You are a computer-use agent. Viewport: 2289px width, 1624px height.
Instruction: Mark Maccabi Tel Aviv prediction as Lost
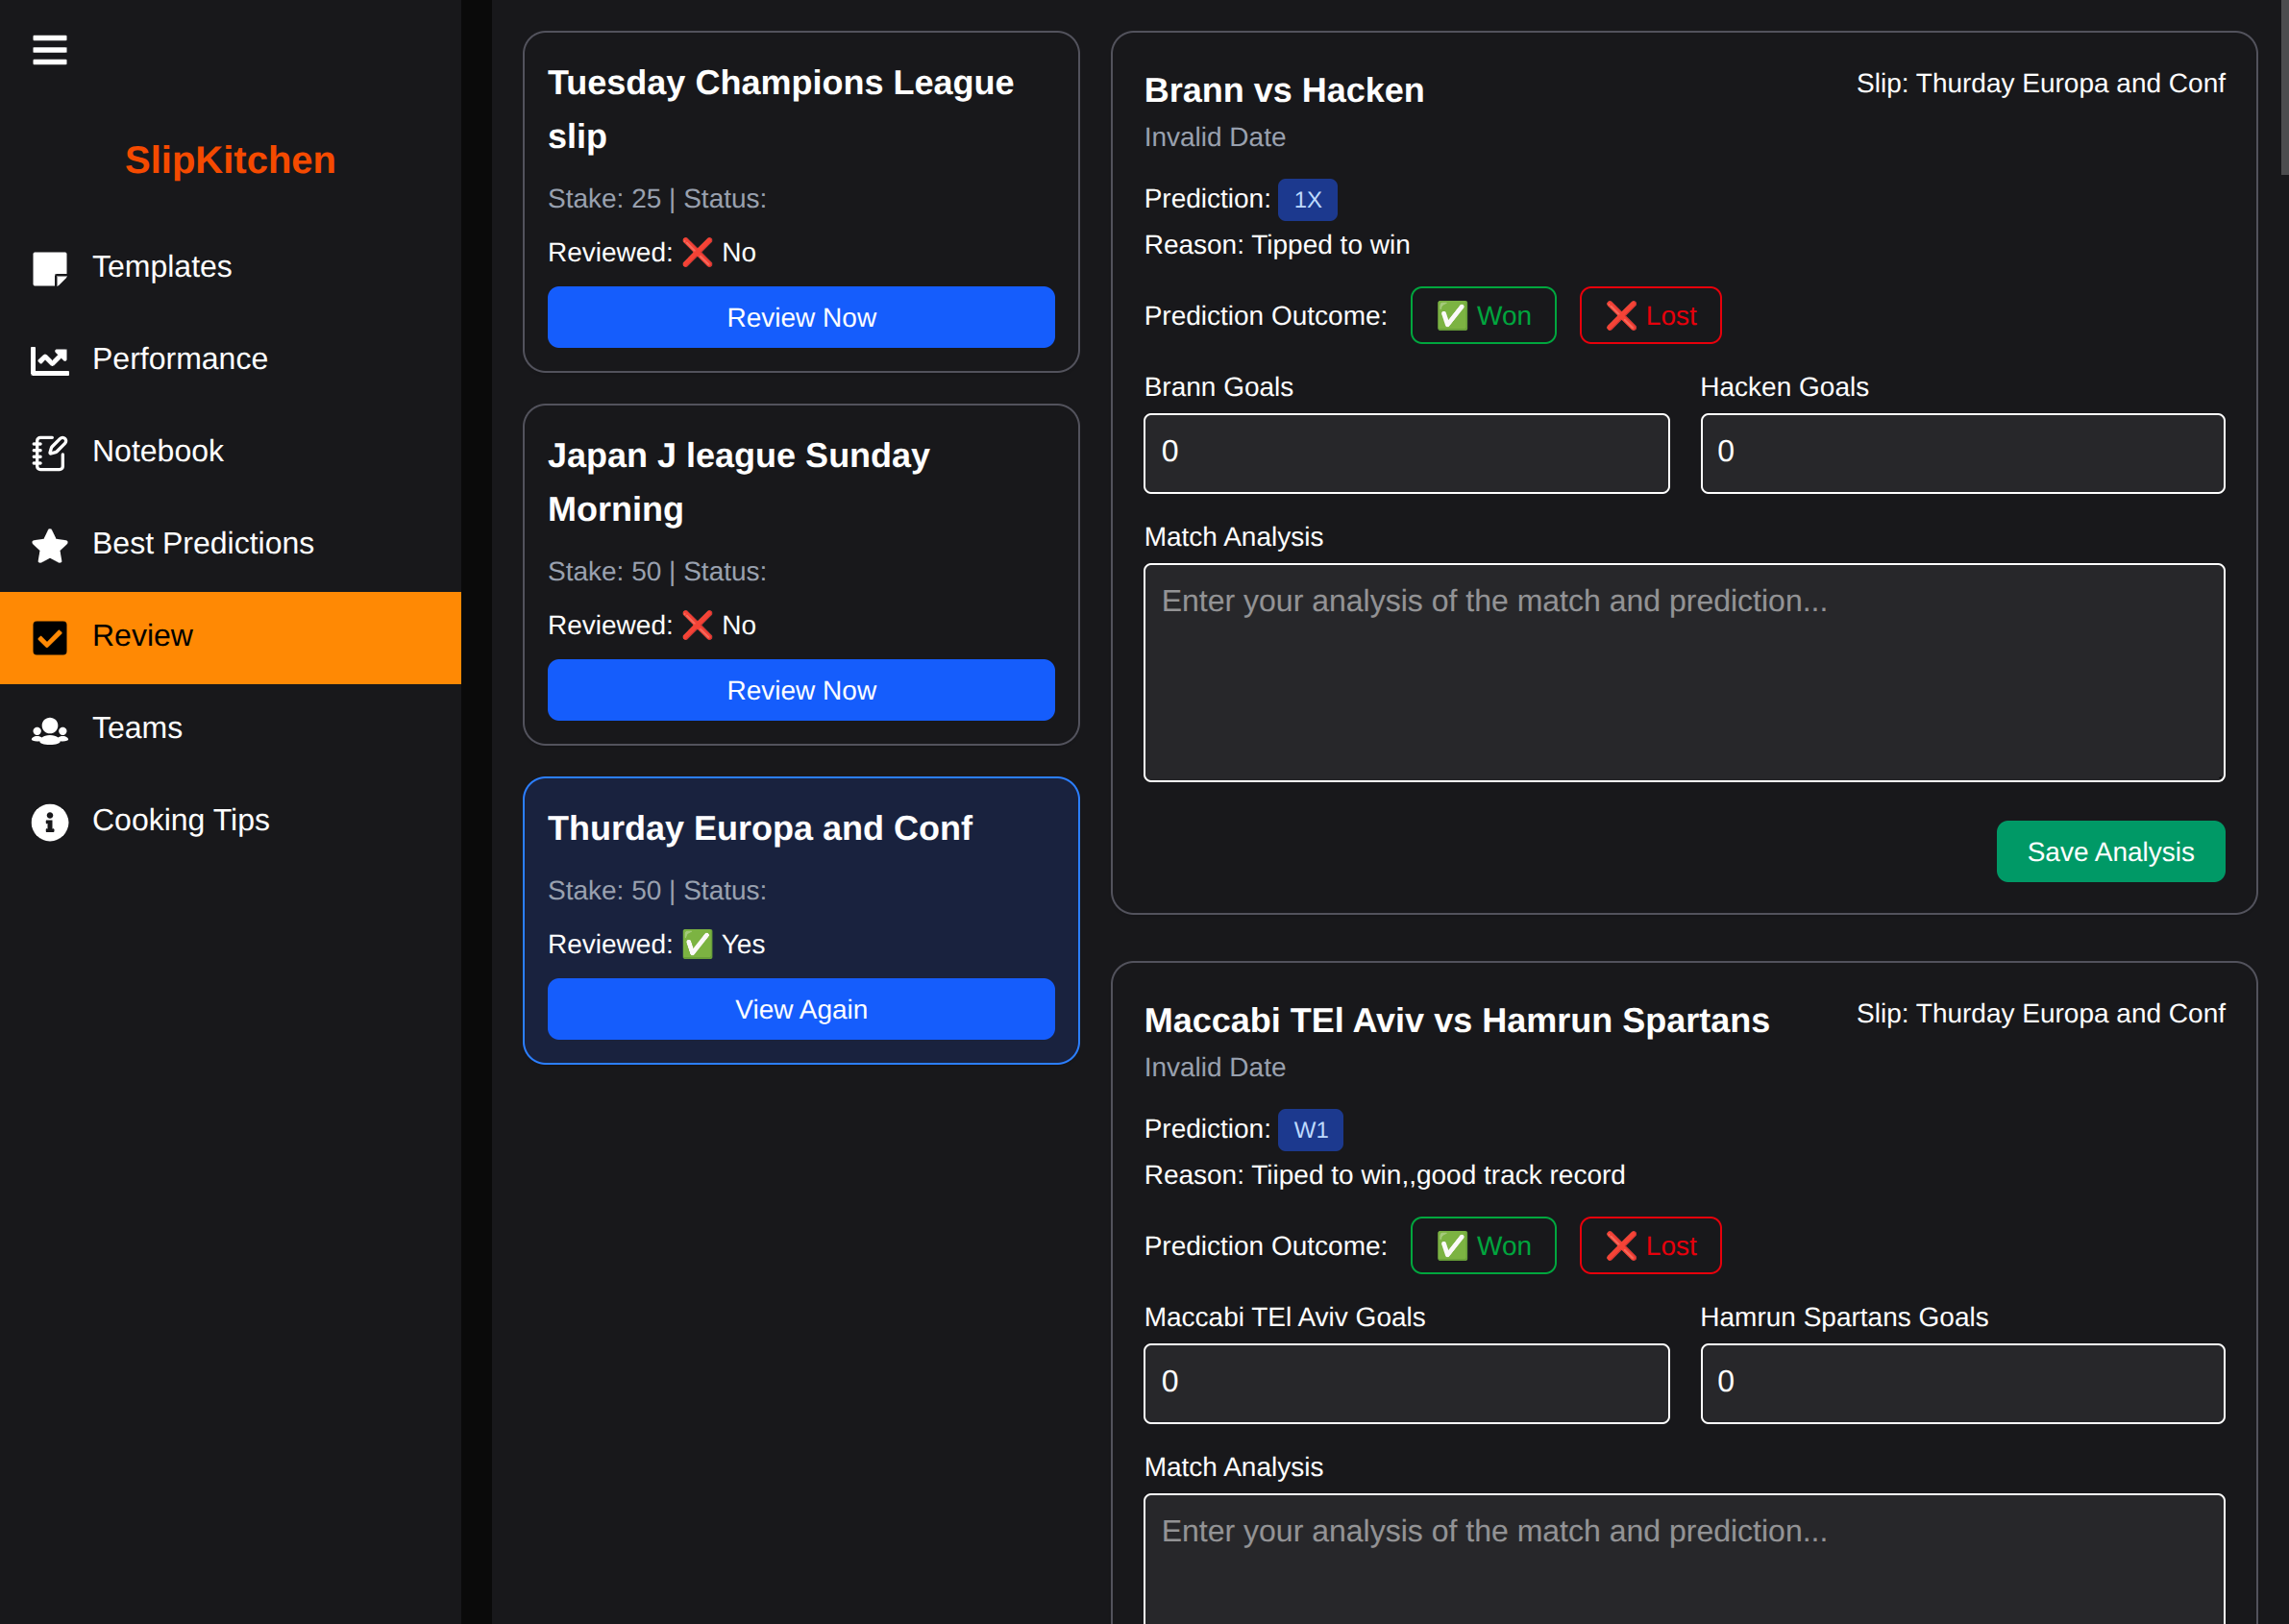(1650, 1246)
